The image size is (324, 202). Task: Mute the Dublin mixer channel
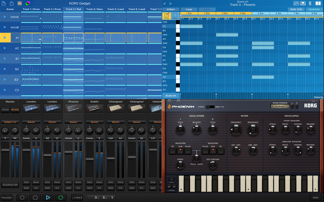99,182
